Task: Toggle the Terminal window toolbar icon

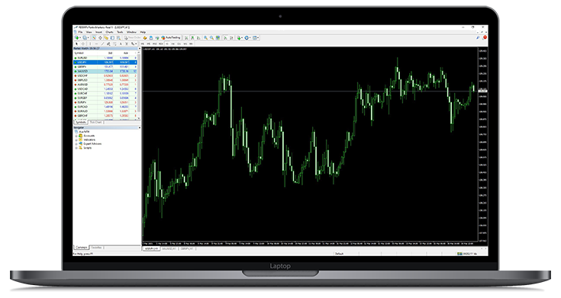Action: coord(113,37)
